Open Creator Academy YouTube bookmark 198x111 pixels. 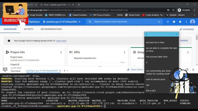pyautogui.click(x=153, y=15)
